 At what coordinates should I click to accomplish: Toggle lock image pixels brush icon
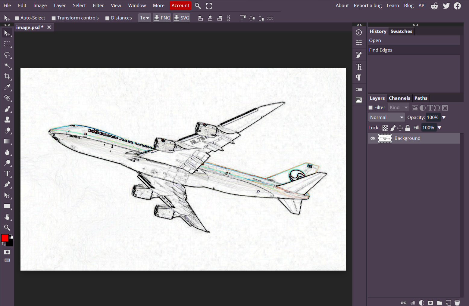[393, 128]
